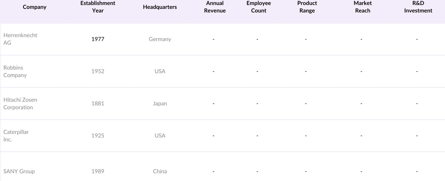Select the Germany headquarters cell
Image resolution: width=445 pixels, height=181 pixels.
pos(160,39)
